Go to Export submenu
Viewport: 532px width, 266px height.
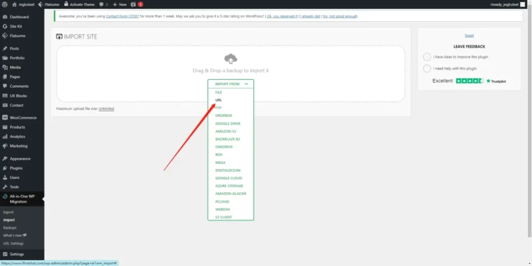[x=8, y=212]
